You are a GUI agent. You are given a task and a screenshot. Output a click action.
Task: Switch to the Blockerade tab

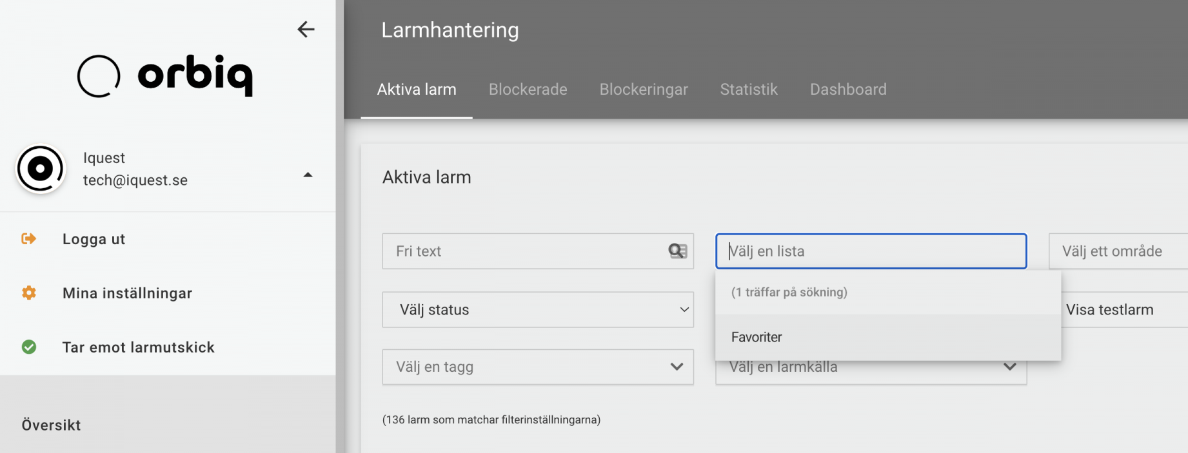pyautogui.click(x=528, y=90)
